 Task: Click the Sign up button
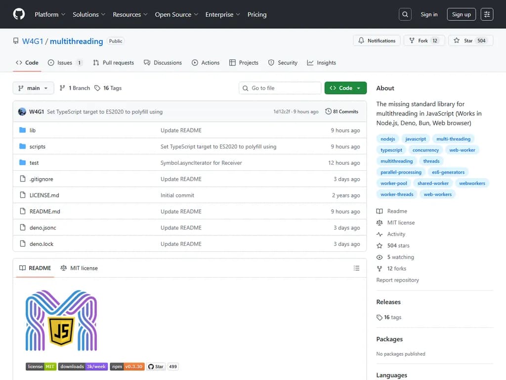tap(461, 14)
